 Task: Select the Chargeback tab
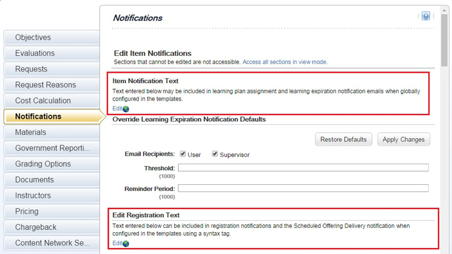click(51, 227)
